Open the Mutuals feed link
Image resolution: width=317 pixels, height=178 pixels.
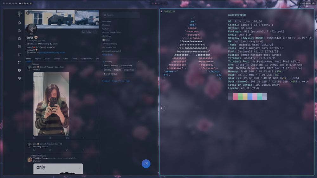pos(106,29)
